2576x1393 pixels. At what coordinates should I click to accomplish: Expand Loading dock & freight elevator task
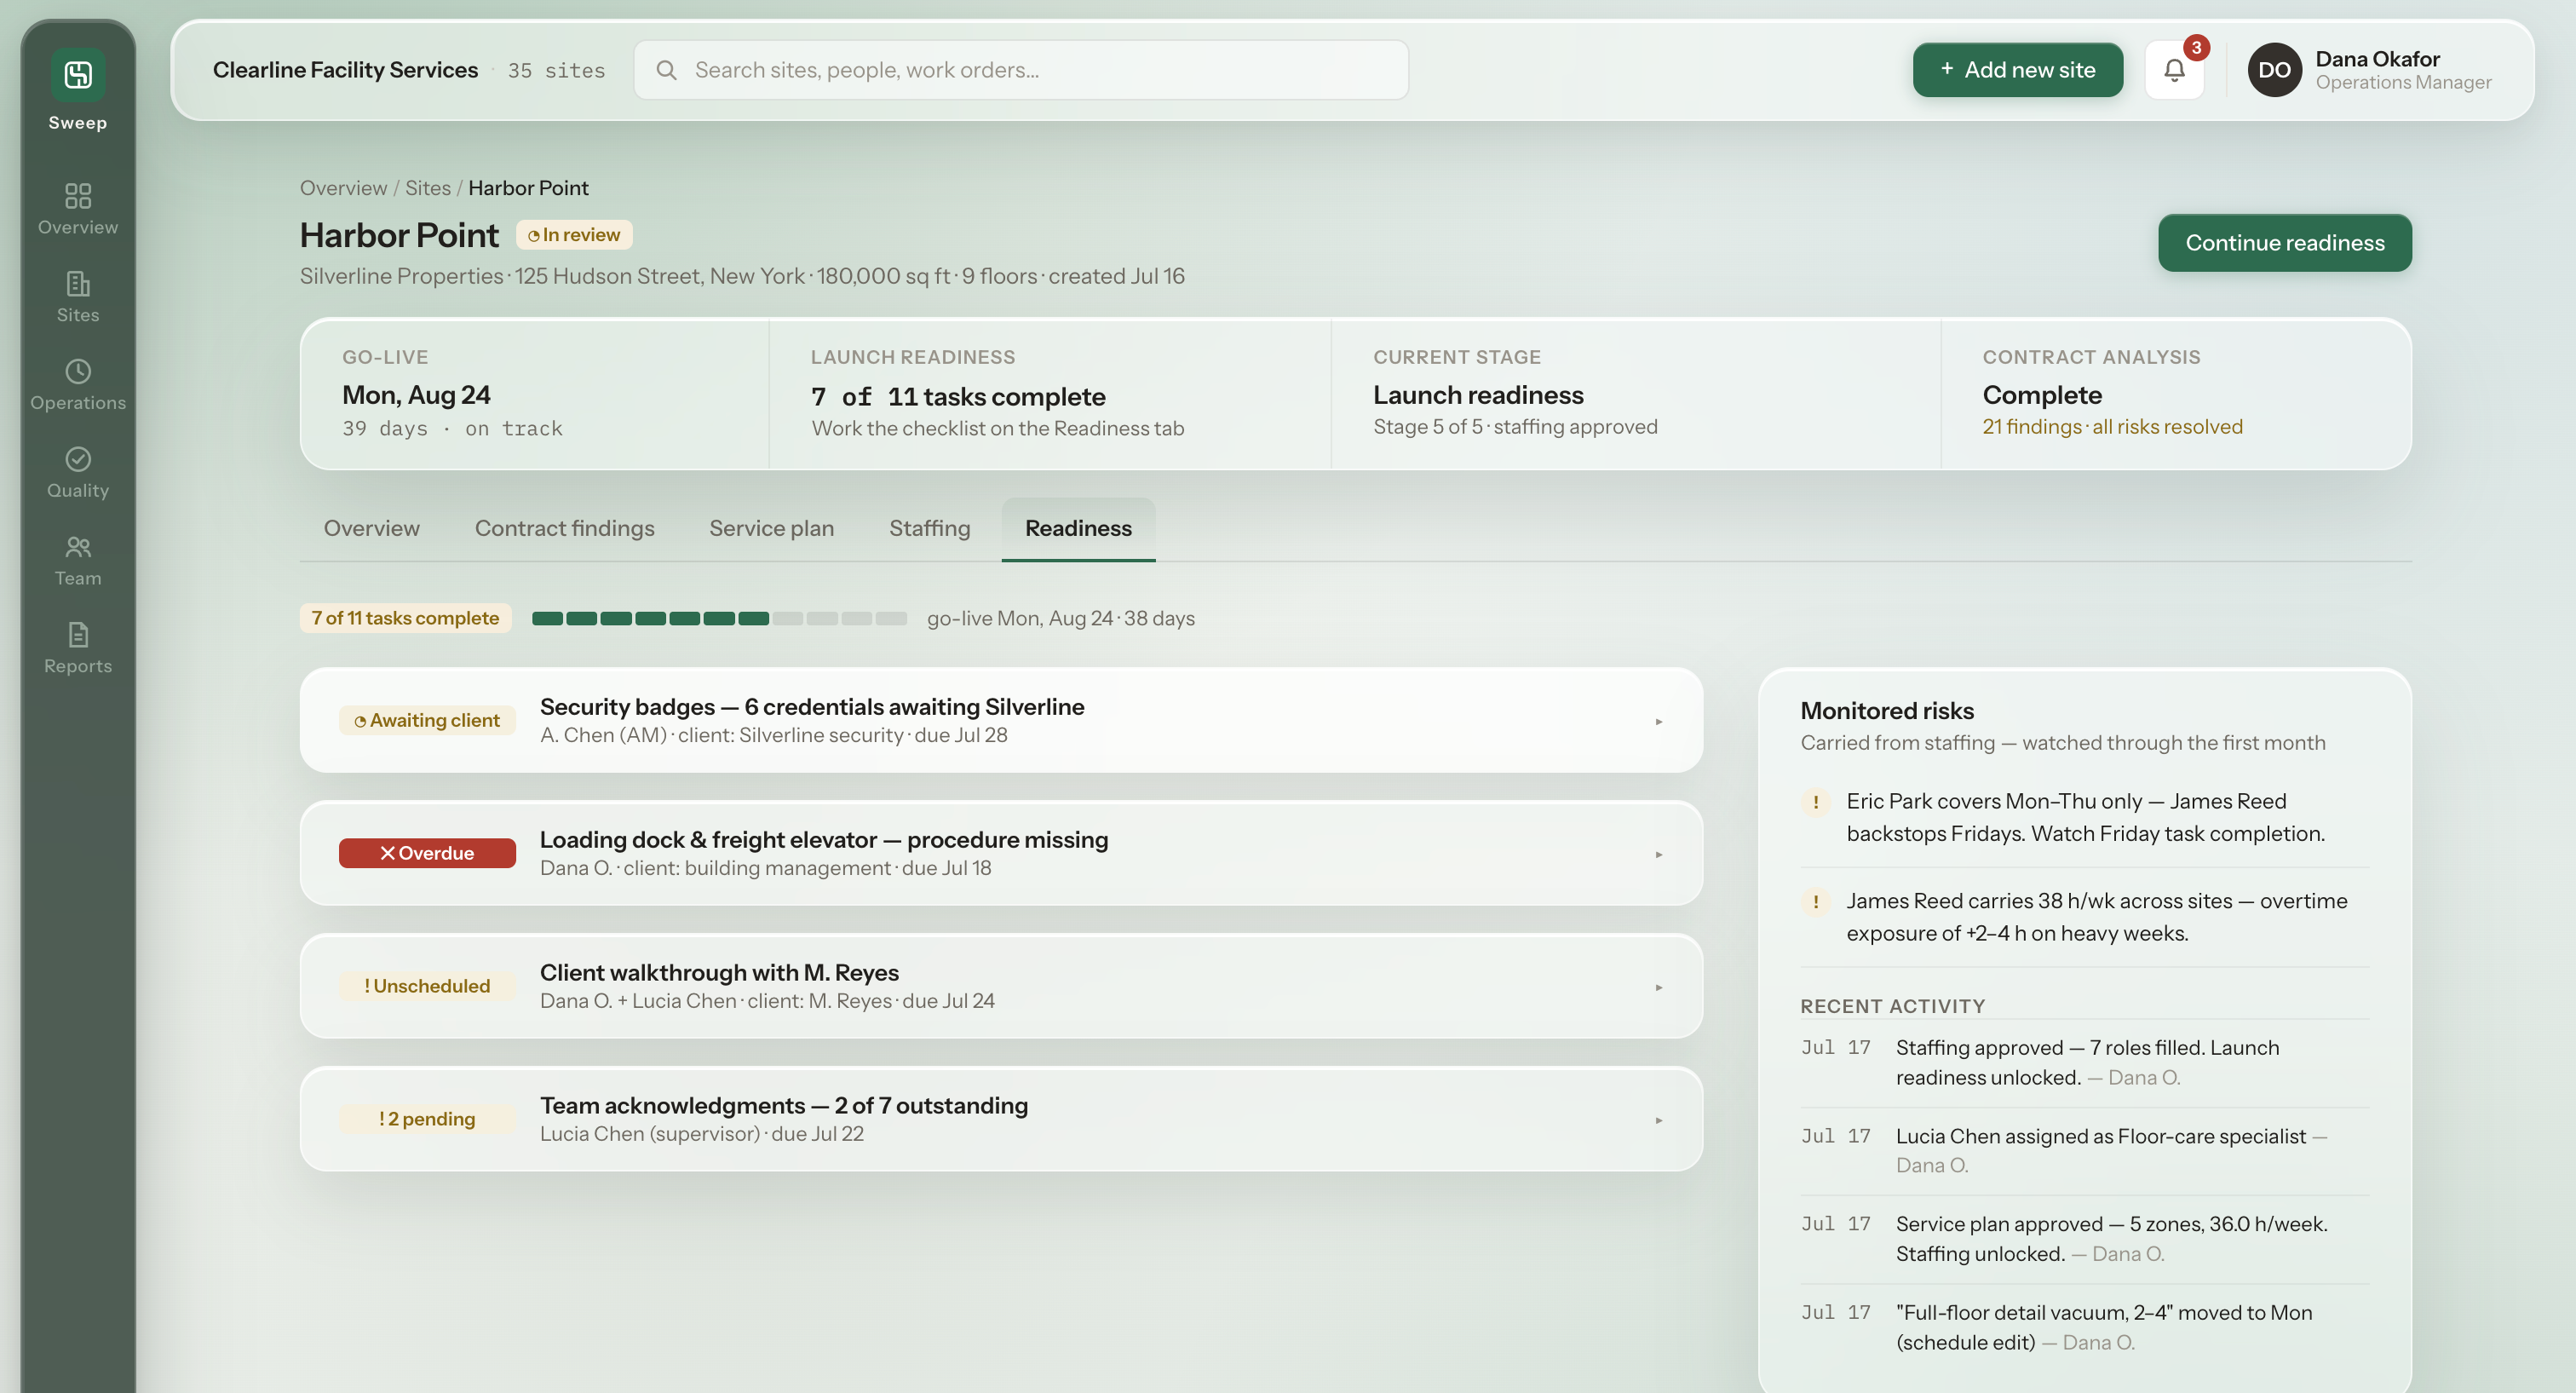1658,854
